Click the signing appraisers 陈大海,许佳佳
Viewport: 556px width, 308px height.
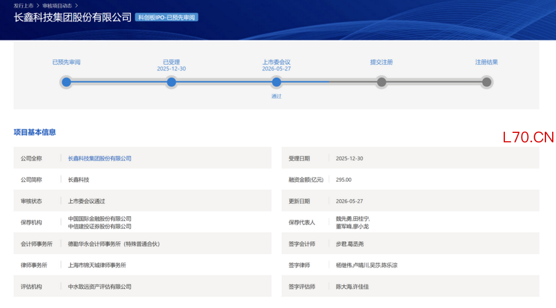(353, 286)
